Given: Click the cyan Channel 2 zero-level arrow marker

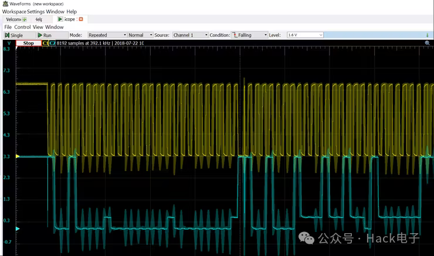Looking at the screenshot, I should 17,228.
